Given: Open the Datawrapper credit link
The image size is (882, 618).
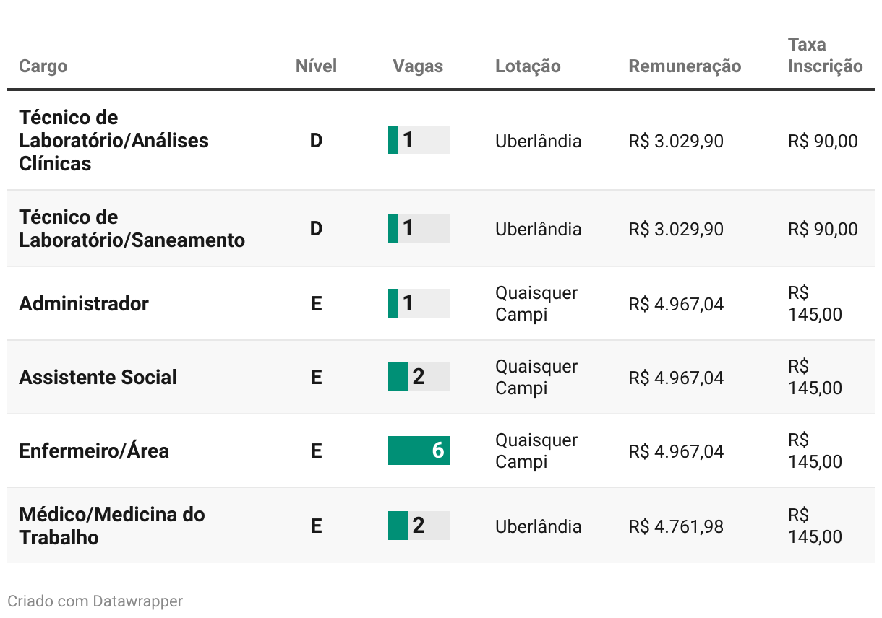Looking at the screenshot, I should (137, 601).
